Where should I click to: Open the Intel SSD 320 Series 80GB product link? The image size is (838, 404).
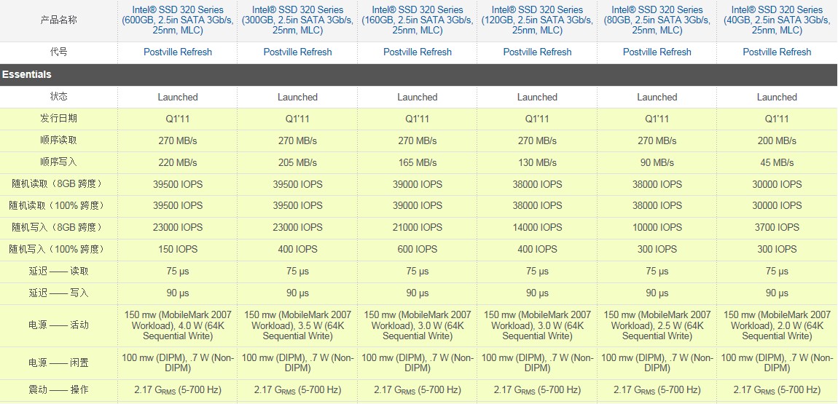tap(657, 20)
